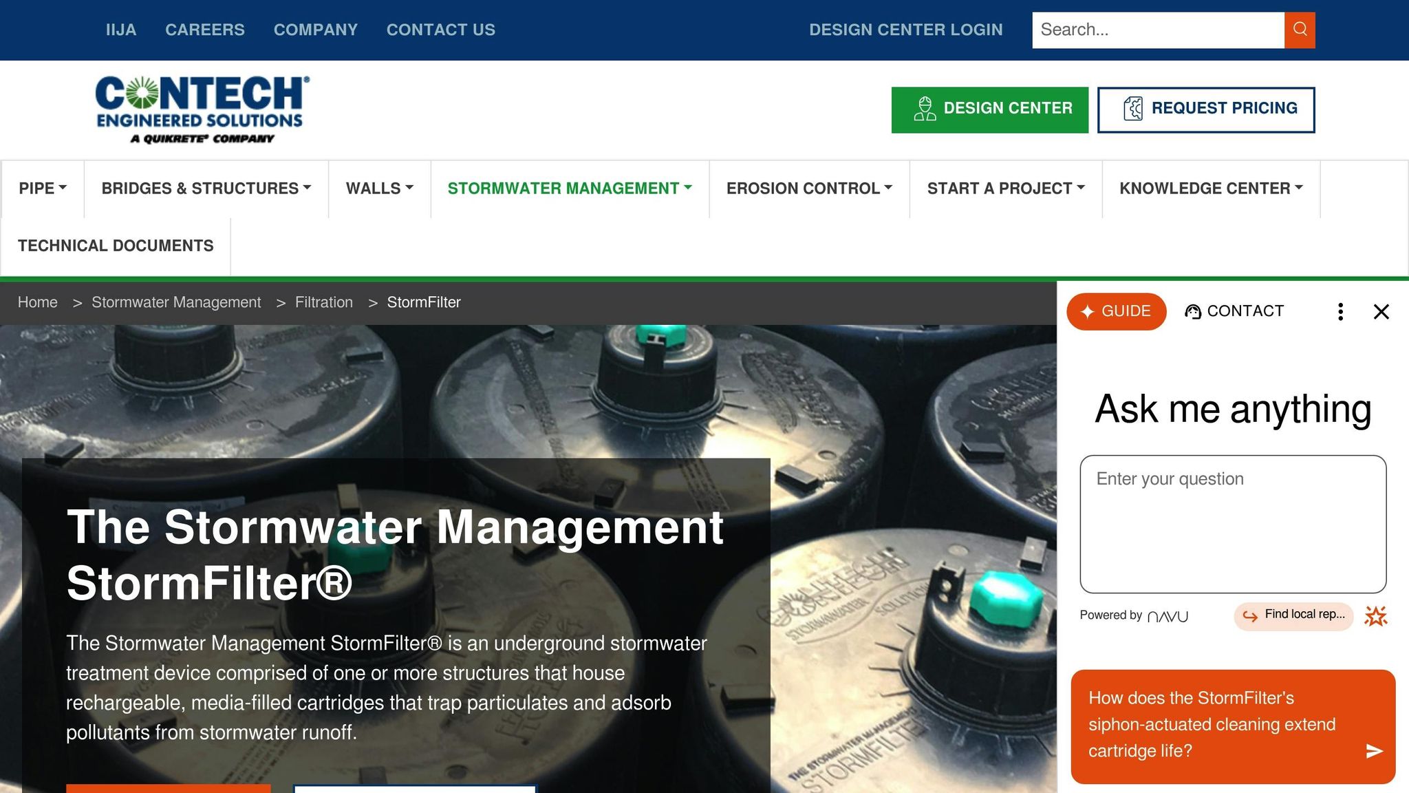Close the Ask me anything guide panel

[x=1381, y=312]
